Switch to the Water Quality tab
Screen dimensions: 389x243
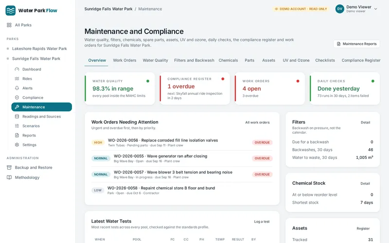[155, 60]
